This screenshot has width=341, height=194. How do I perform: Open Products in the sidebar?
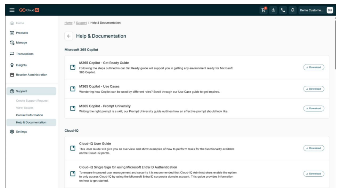click(22, 33)
